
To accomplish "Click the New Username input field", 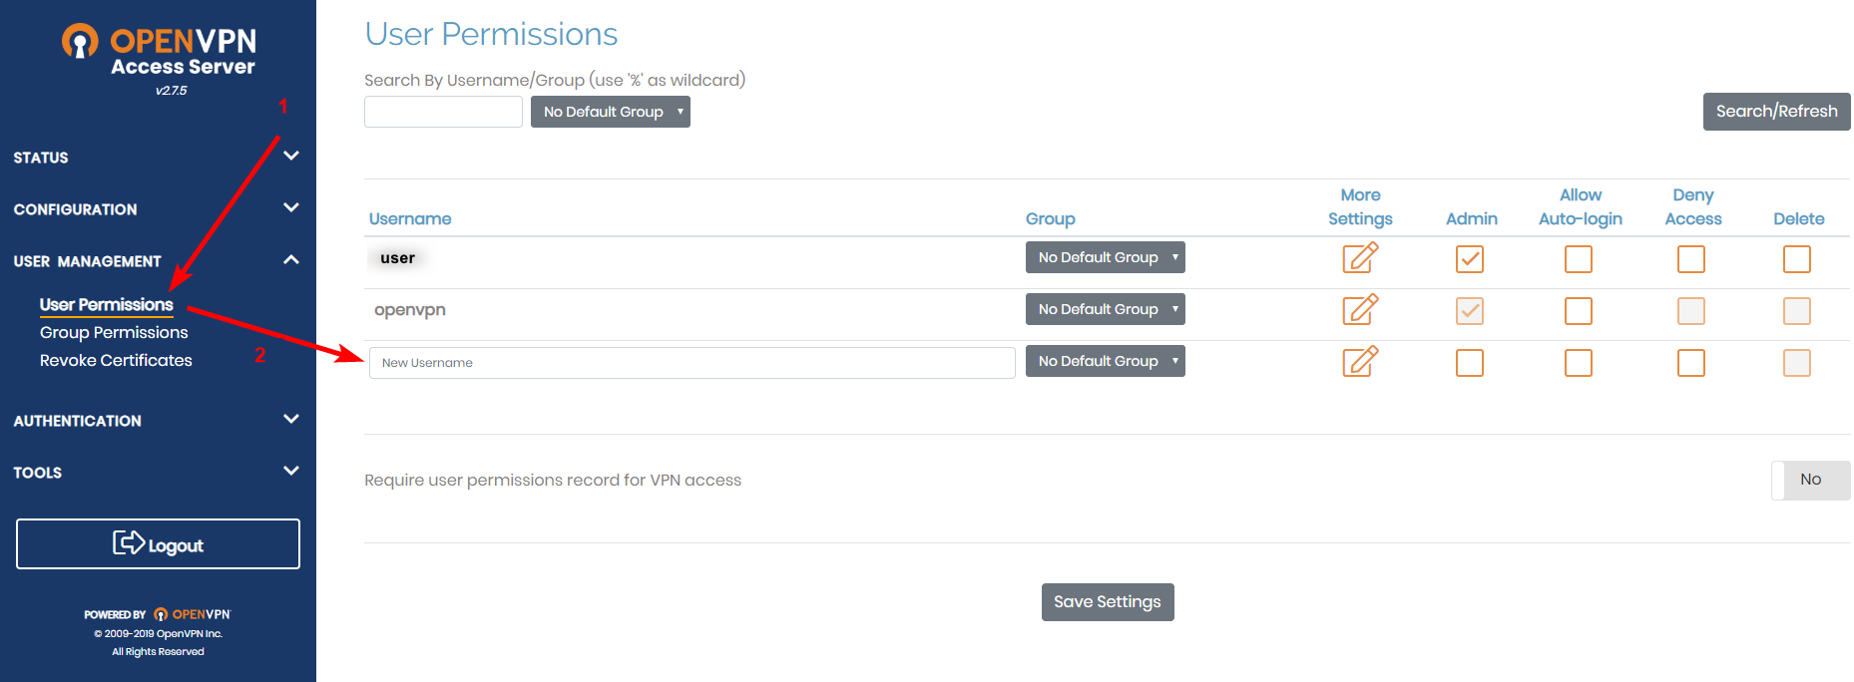I will pos(693,363).
